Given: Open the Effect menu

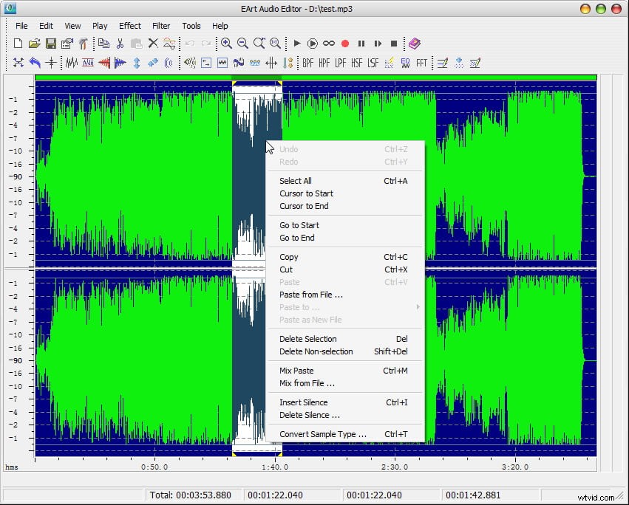Looking at the screenshot, I should (129, 25).
